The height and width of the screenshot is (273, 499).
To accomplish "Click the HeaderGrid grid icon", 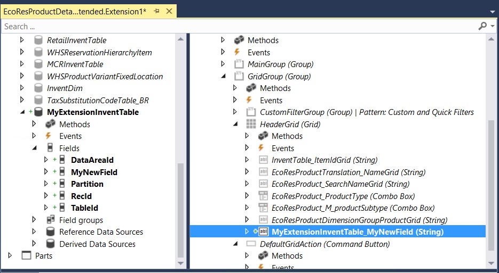I will point(251,124).
